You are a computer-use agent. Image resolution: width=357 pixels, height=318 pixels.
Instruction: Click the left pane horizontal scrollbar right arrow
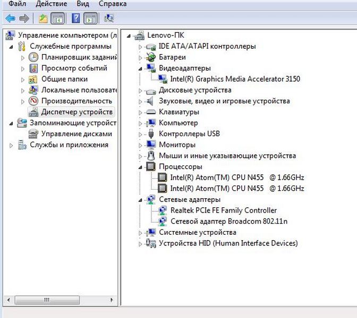[113, 299]
